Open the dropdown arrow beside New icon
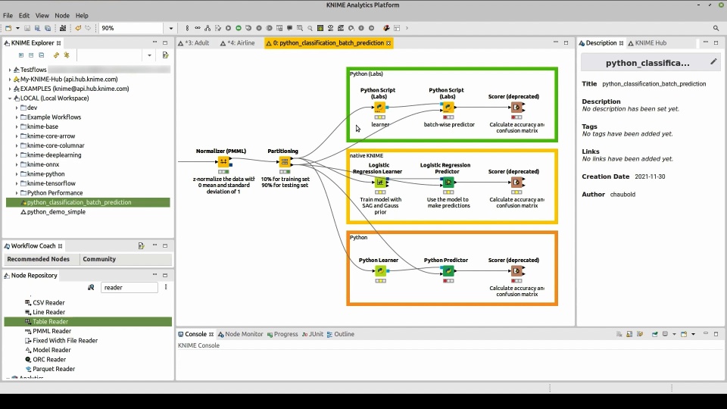 [17, 28]
